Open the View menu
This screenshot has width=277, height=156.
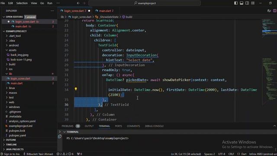click(34, 3)
